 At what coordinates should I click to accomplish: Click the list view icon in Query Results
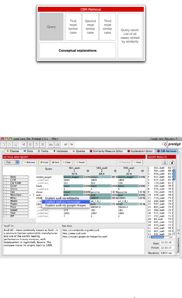(x=165, y=162)
